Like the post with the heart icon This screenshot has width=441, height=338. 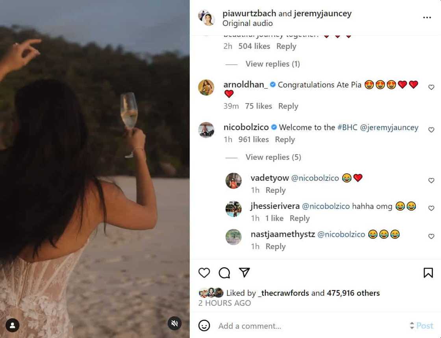(204, 272)
